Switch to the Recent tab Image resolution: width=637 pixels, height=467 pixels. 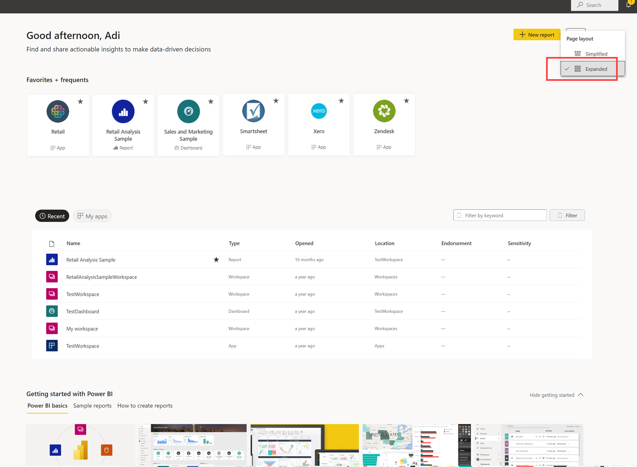point(52,216)
